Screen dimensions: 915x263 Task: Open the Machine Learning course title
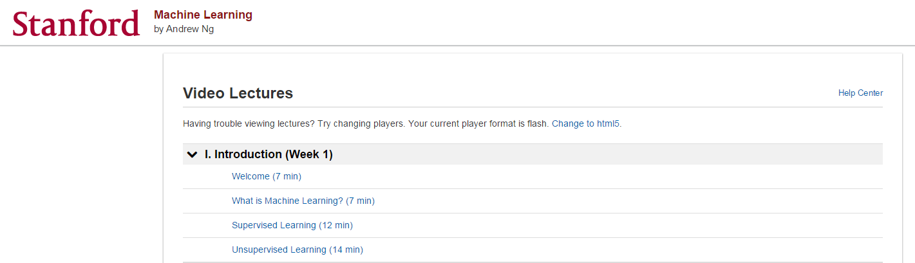tap(203, 15)
